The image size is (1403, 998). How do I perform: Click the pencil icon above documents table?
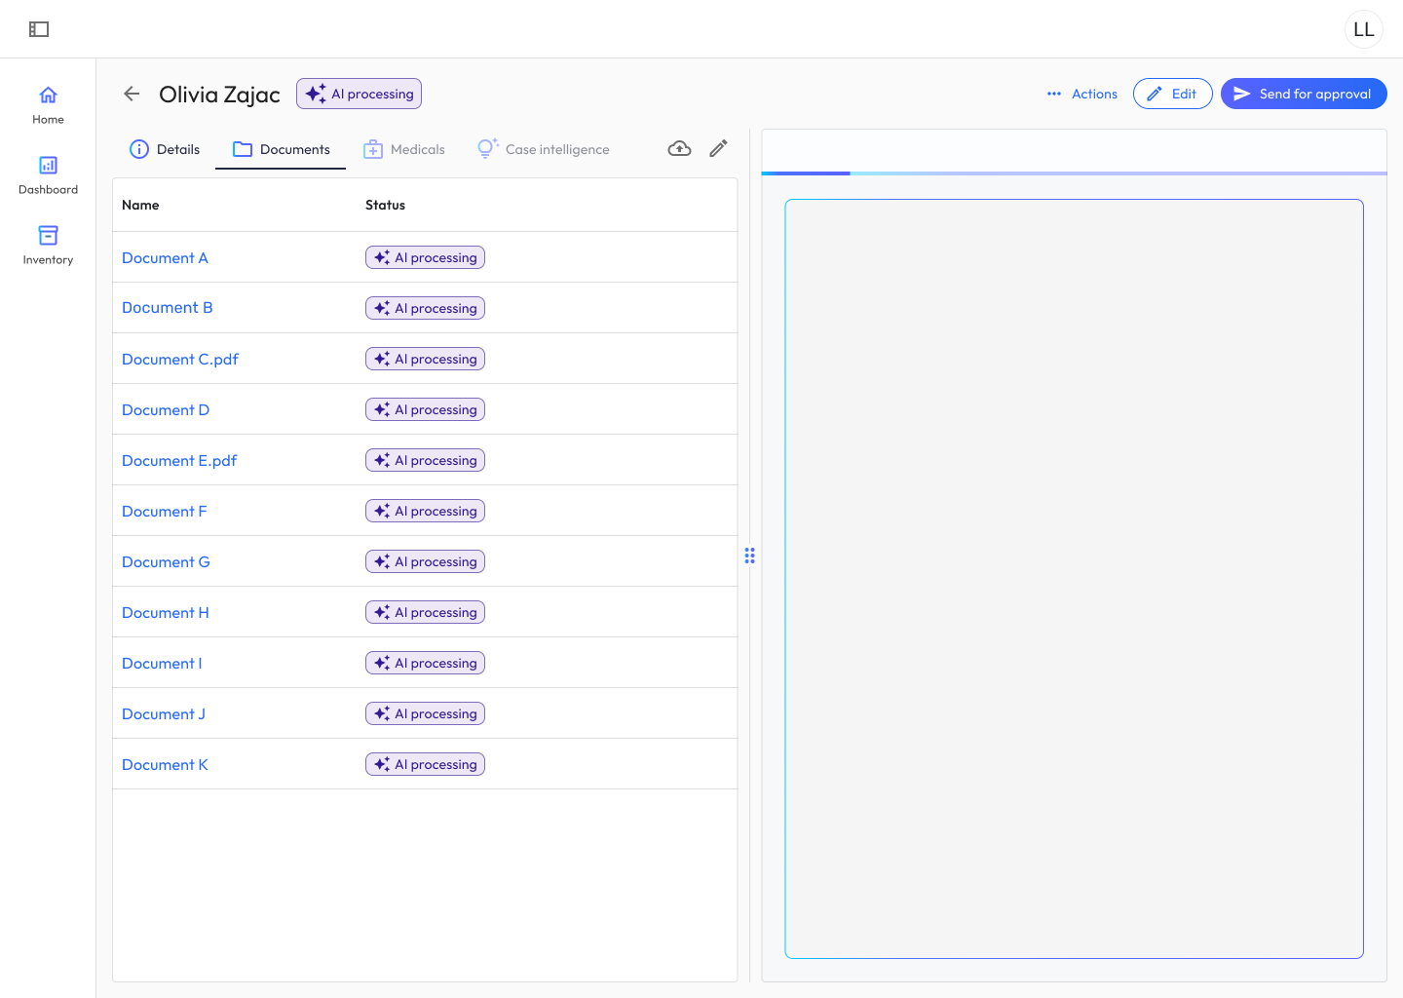(x=718, y=148)
